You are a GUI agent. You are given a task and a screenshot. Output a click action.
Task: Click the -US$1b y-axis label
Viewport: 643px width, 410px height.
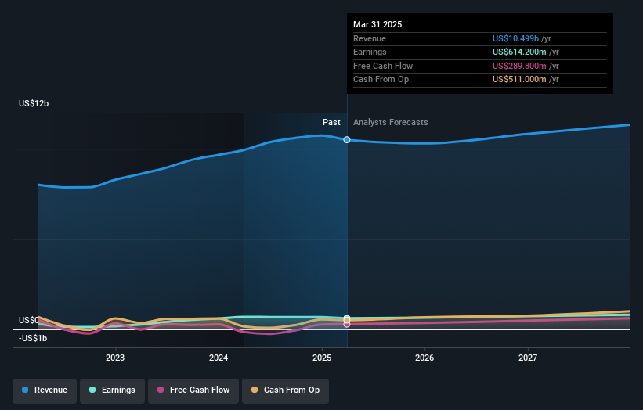pyautogui.click(x=33, y=338)
